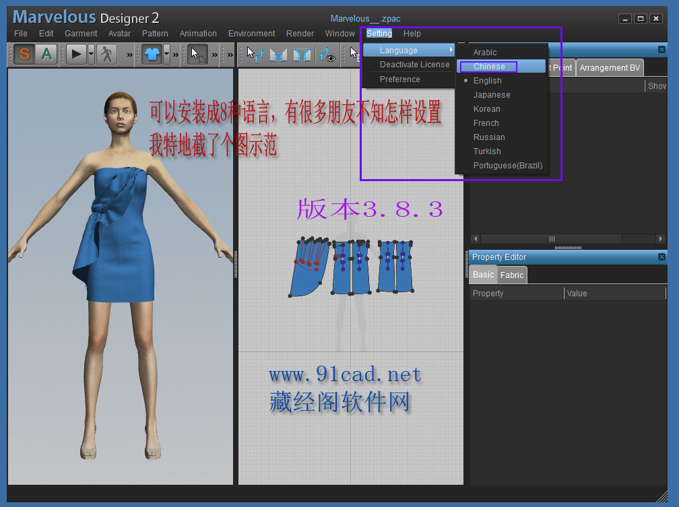Click the right dress pattern piece
Screen dimensions: 679x507
[395, 267]
